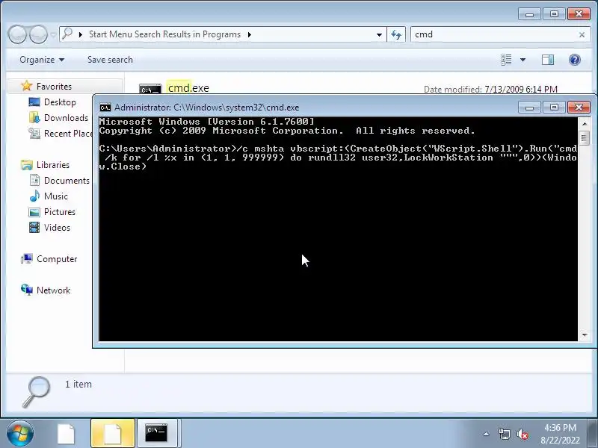Select Favorites in the navigation pane

click(x=54, y=87)
